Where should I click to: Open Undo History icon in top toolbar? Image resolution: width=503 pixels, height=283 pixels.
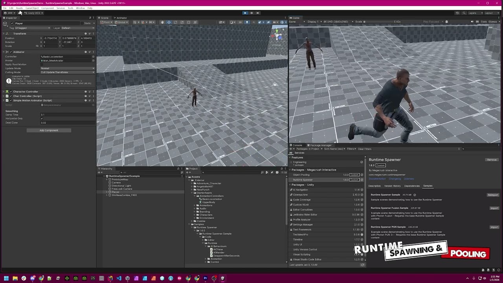click(457, 13)
